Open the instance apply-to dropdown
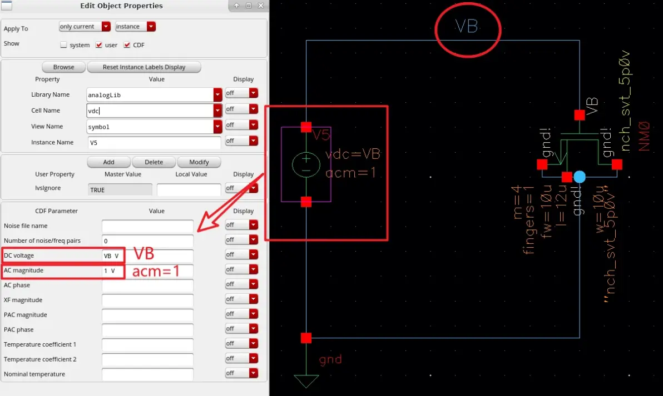Viewport: 663px width, 396px height. click(x=135, y=26)
